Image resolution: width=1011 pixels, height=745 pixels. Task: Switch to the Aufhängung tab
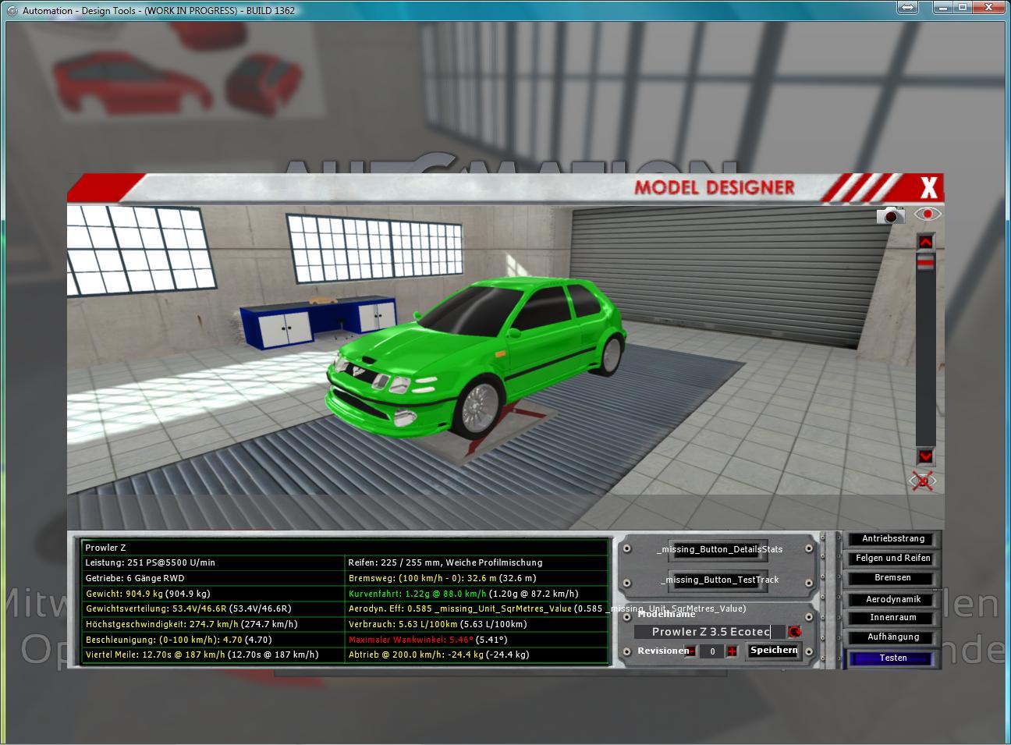892,637
